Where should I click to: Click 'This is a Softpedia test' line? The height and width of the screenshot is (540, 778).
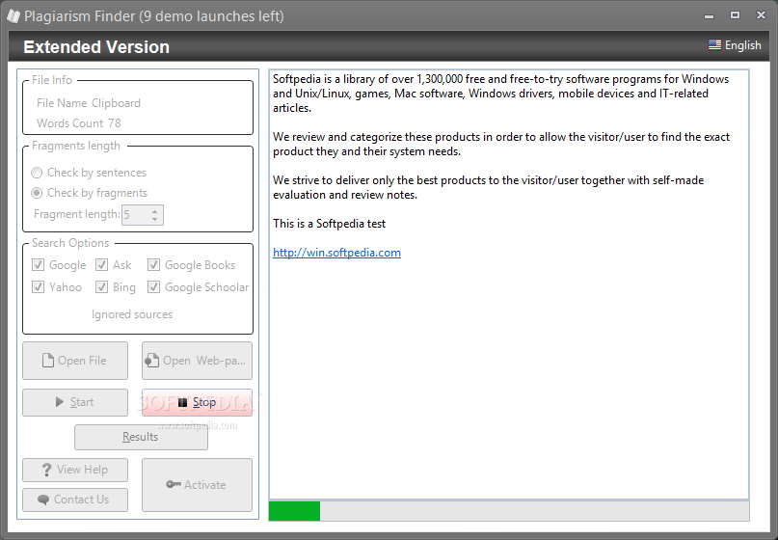coord(329,224)
